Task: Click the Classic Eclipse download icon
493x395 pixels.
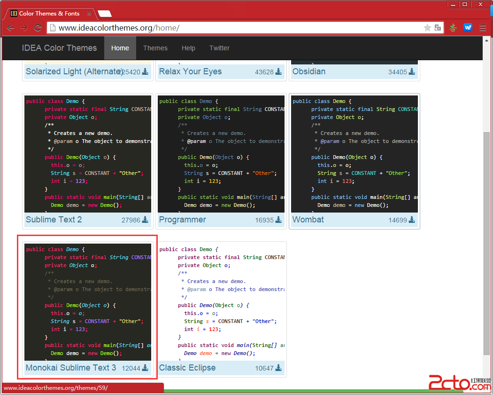Action: coord(278,368)
